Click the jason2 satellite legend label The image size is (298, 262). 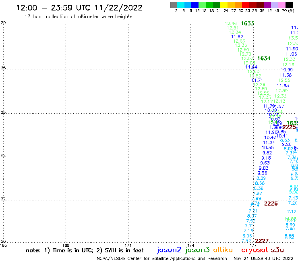click(169, 250)
